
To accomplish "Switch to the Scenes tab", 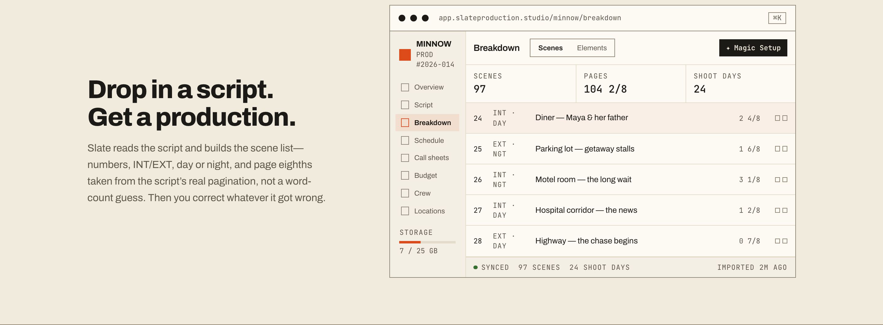I will tap(550, 48).
